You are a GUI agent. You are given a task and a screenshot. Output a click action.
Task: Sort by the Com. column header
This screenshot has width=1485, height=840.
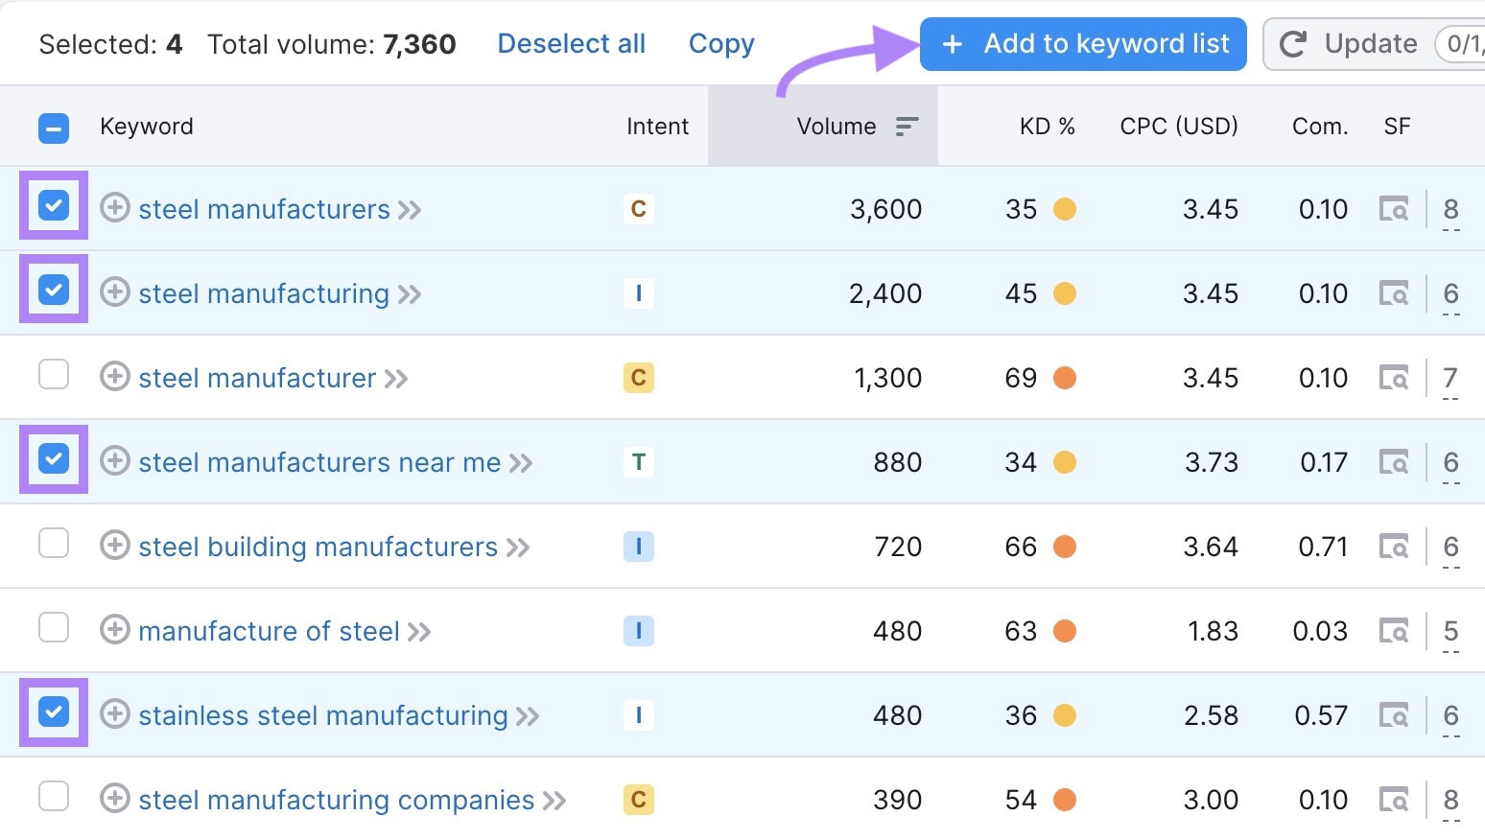[x=1320, y=127]
